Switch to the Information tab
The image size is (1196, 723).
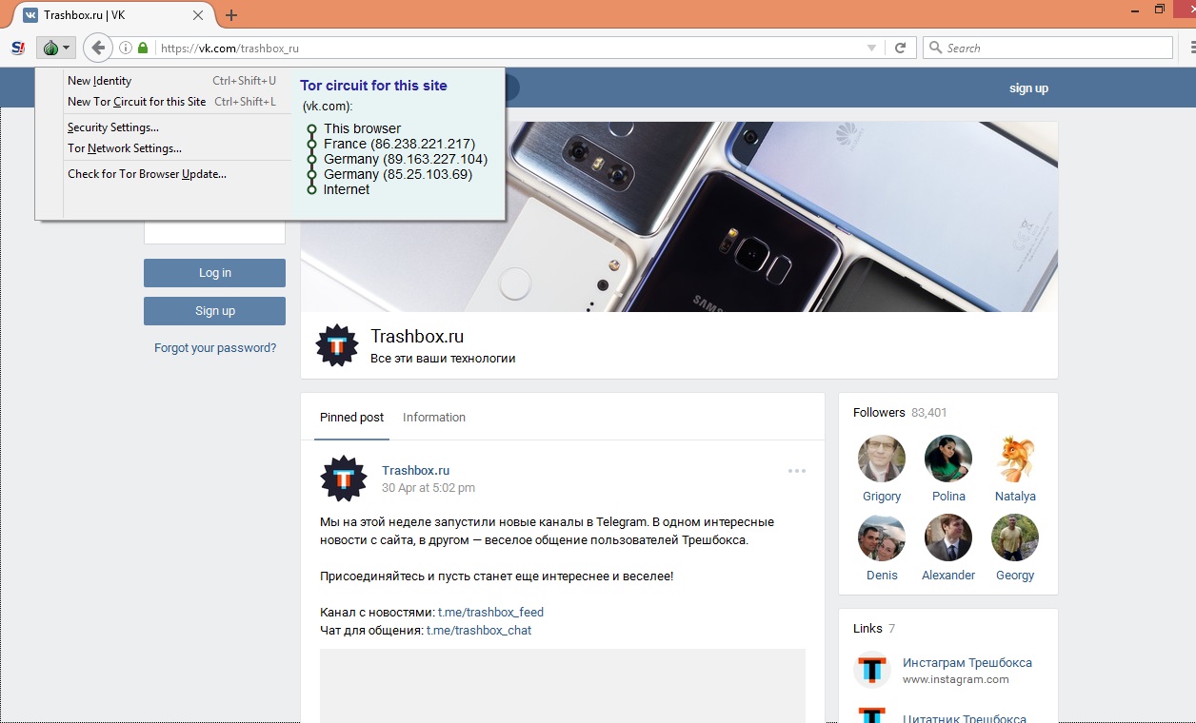(434, 418)
